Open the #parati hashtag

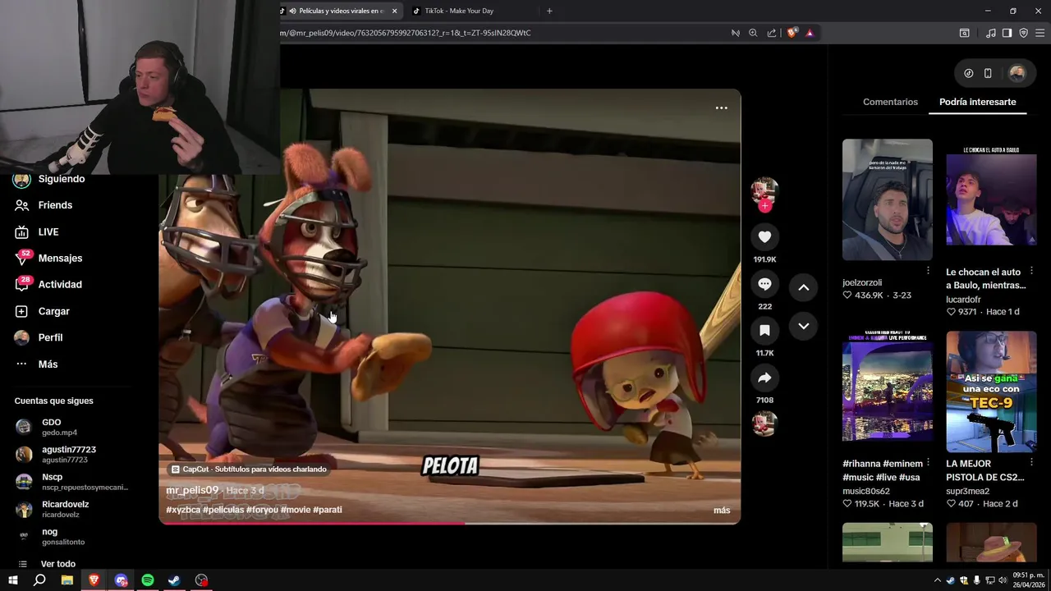pyautogui.click(x=328, y=510)
